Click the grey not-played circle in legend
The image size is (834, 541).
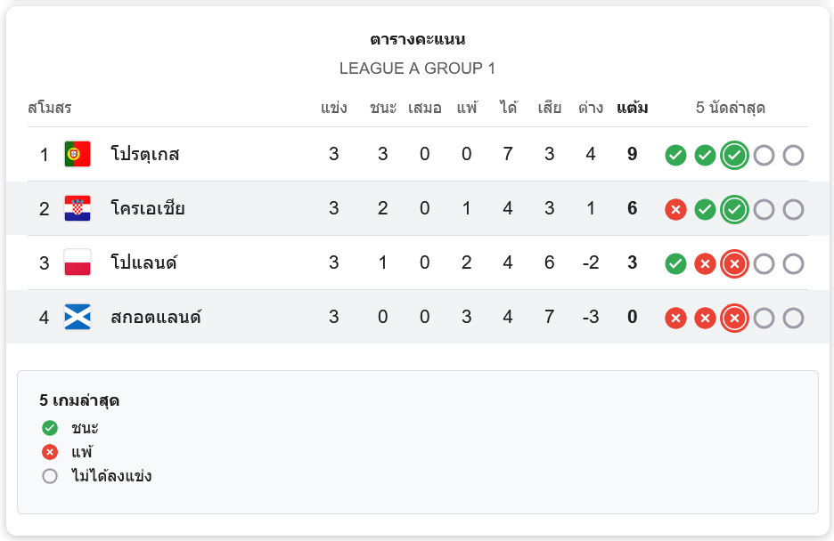click(x=50, y=476)
